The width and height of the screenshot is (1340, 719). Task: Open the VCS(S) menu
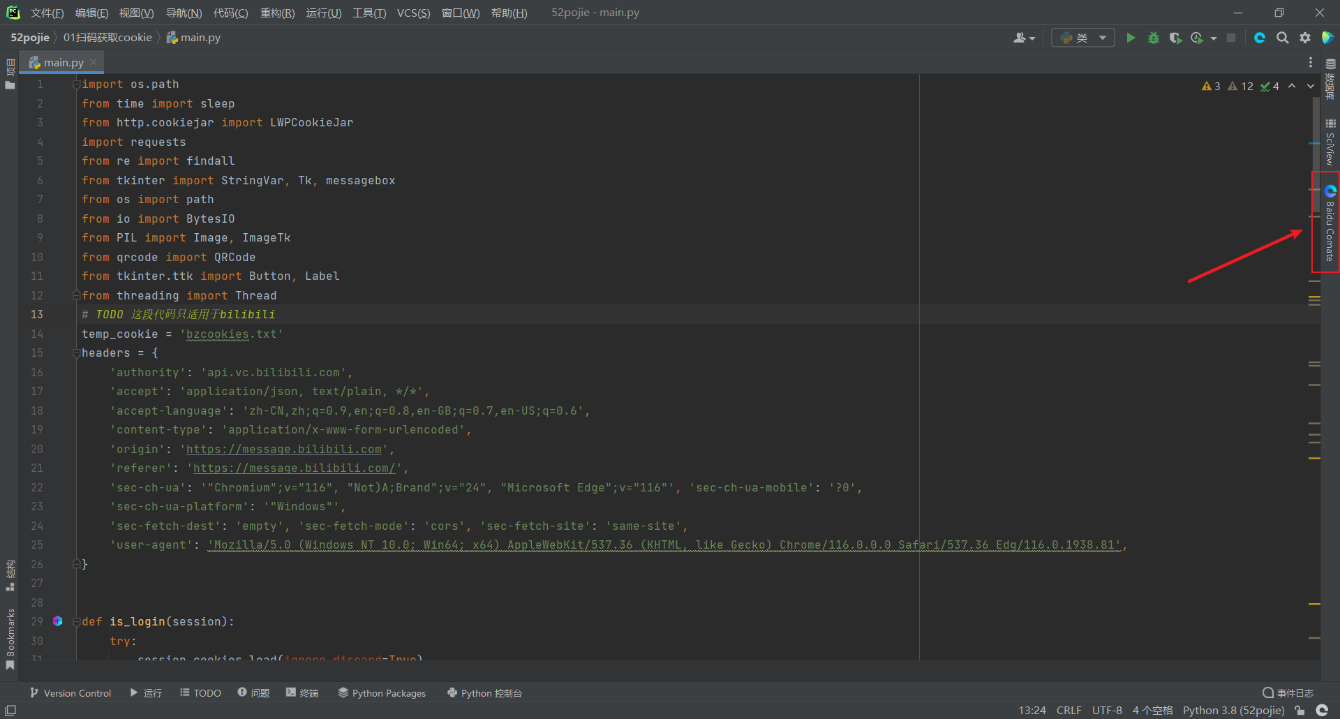413,13
